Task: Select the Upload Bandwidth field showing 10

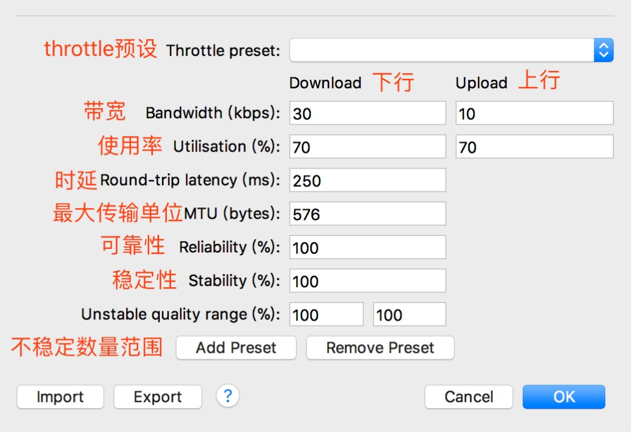Action: click(534, 112)
